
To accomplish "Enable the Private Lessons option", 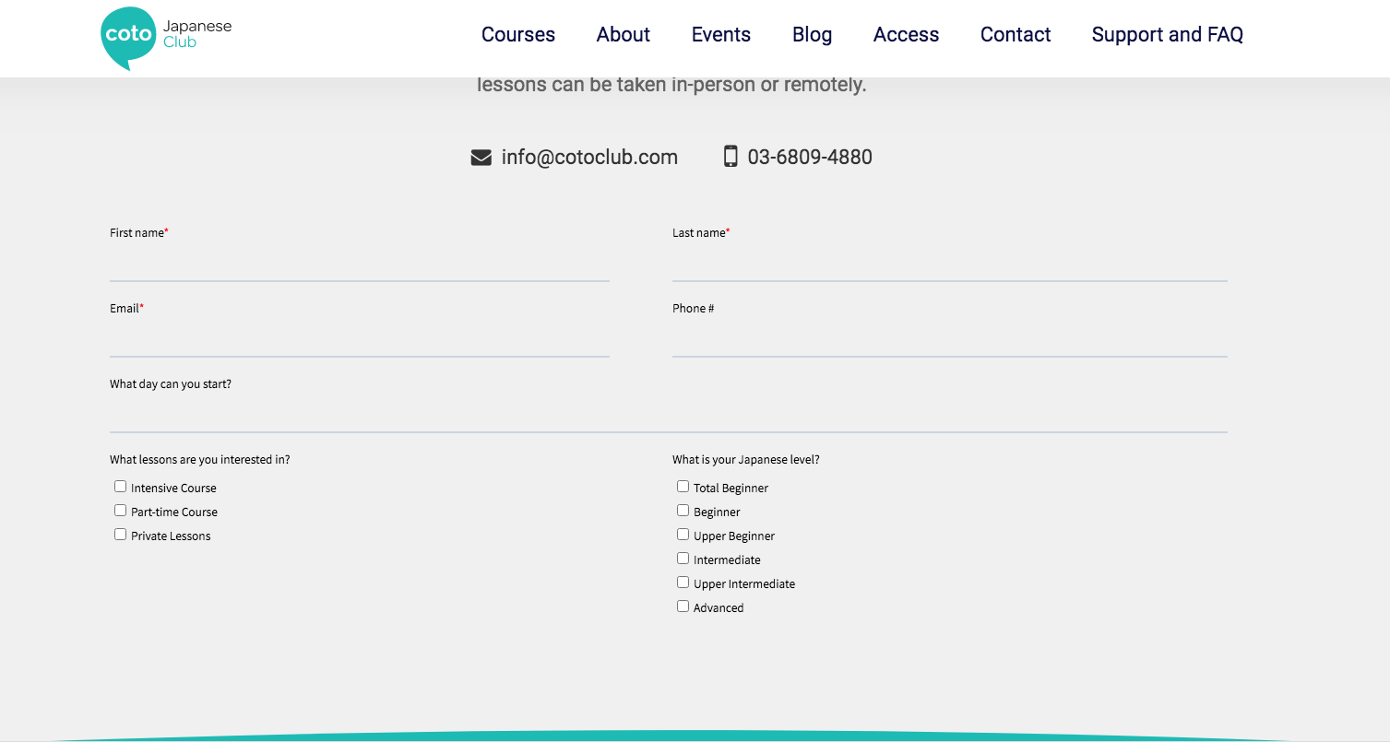I will [120, 534].
